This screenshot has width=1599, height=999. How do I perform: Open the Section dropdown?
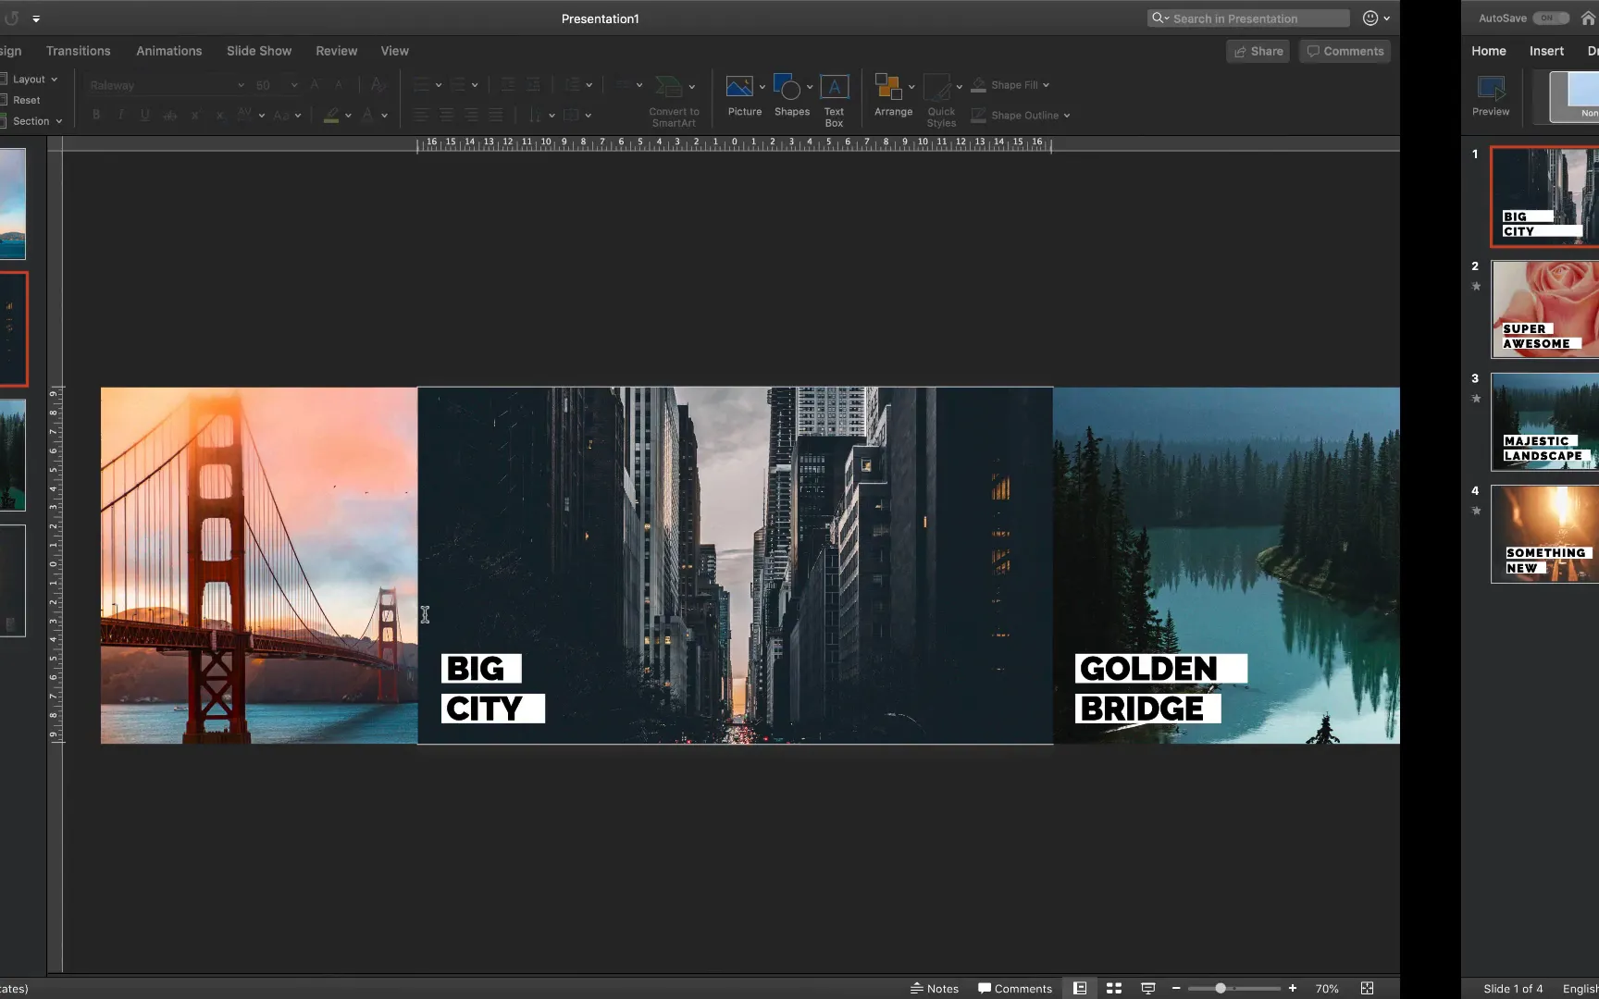(x=31, y=120)
